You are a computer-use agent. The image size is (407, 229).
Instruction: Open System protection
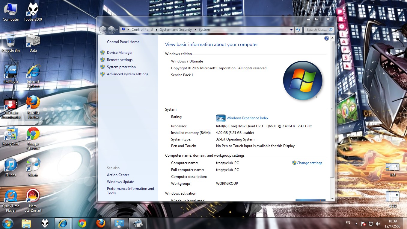click(x=121, y=67)
